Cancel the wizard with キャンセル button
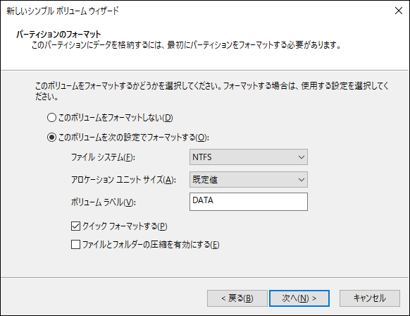The height and width of the screenshot is (316, 410). [370, 298]
